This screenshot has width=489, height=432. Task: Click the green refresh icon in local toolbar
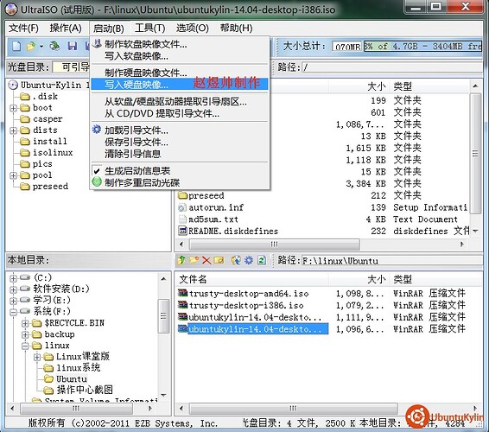[x=262, y=260]
